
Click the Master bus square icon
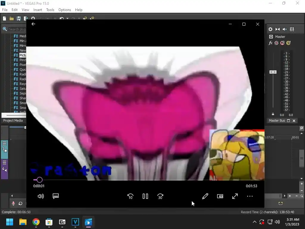(x=271, y=37)
